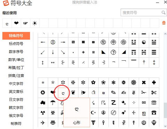Clear recent symbols with trash icon
This screenshot has height=129, width=167.
pos(164,23)
